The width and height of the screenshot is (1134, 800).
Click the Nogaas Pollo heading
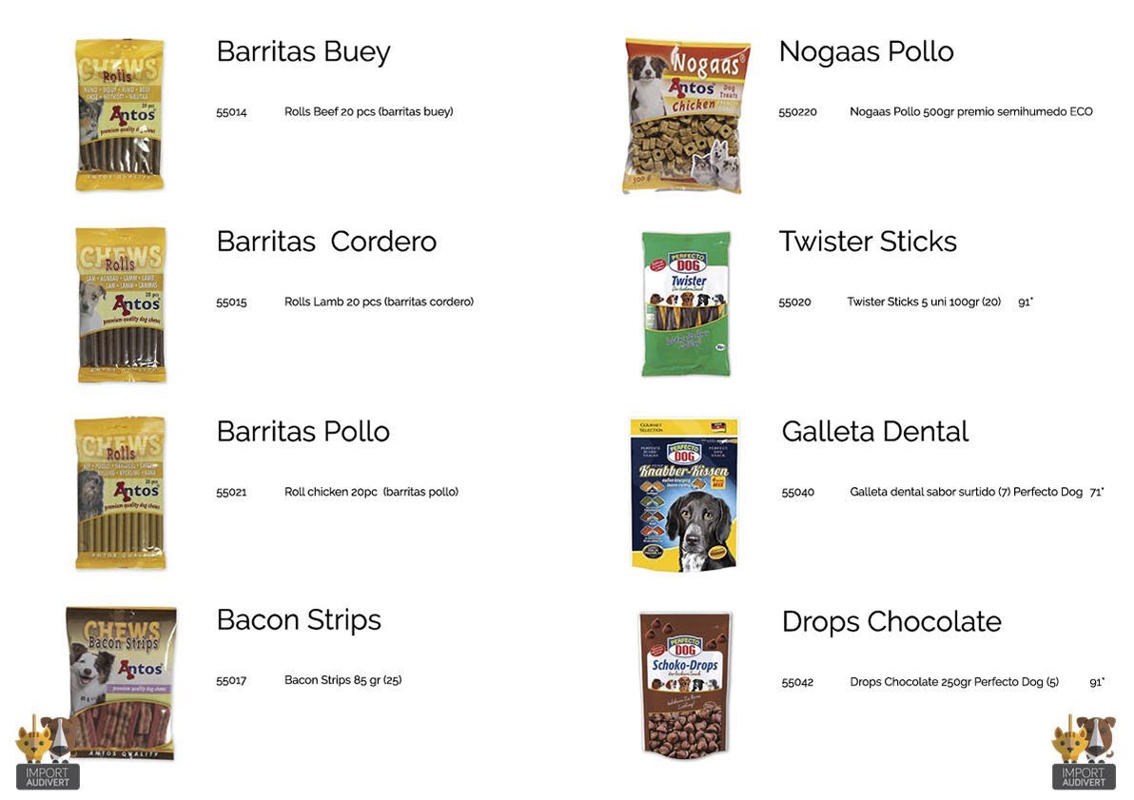coord(866,52)
